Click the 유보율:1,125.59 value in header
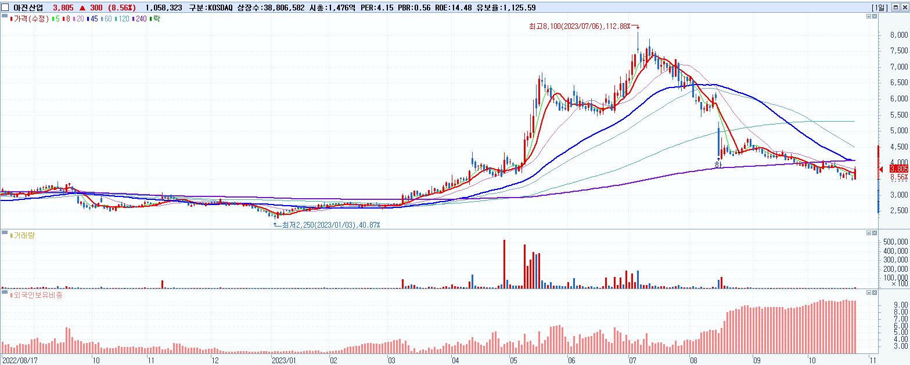Image resolution: width=910 pixels, height=365 pixels. (508, 8)
